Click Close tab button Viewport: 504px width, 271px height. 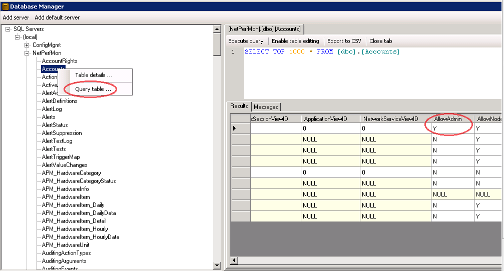[380, 41]
